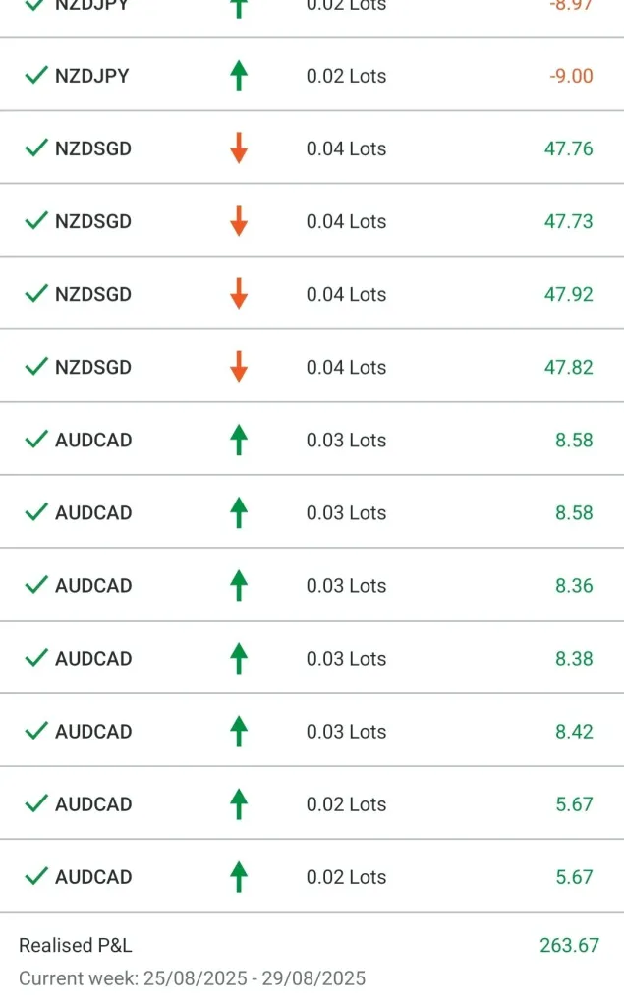Click the down arrow on the NZDSGD 47.82 trade
The height and width of the screenshot is (1007, 624).
click(x=238, y=367)
